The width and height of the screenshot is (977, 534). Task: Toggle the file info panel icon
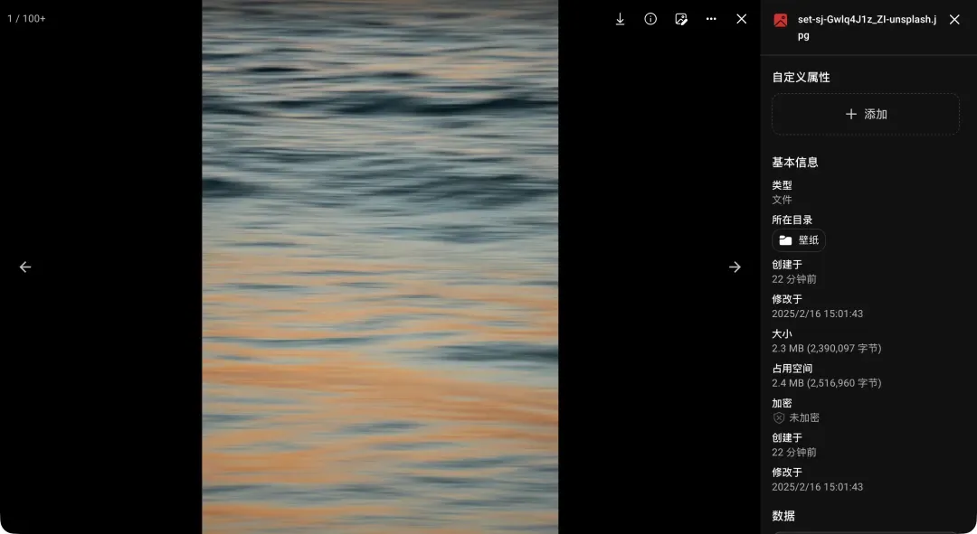click(x=650, y=19)
